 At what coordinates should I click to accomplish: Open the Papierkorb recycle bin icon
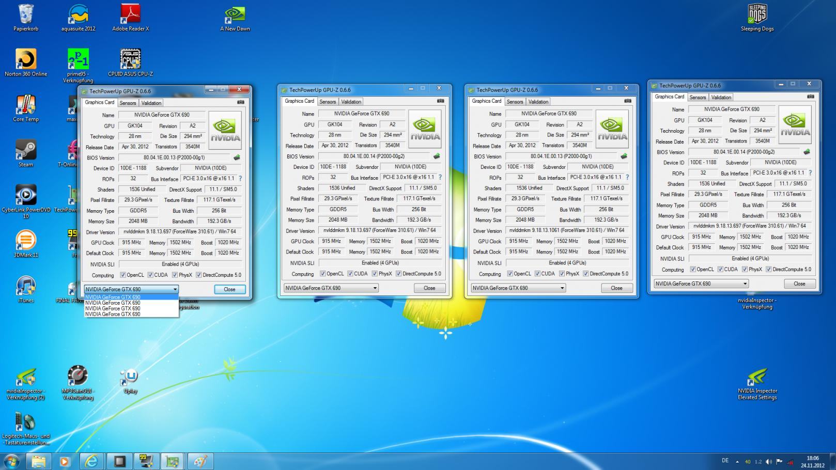tap(26, 18)
